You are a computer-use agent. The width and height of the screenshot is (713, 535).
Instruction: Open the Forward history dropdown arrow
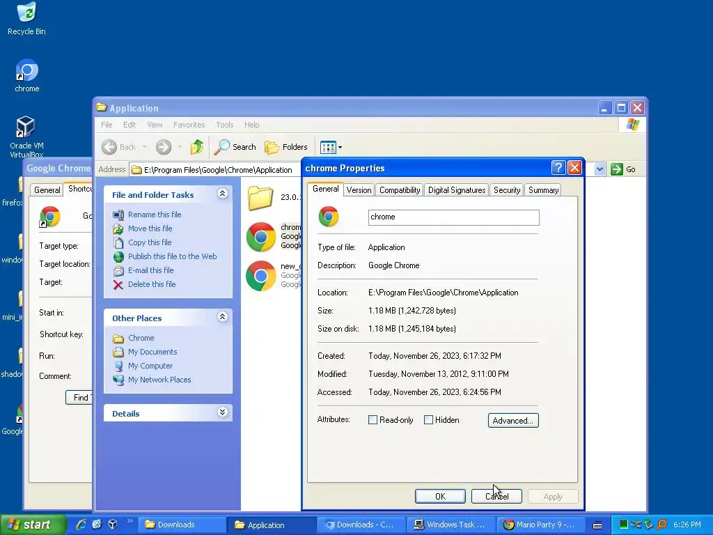click(180, 147)
